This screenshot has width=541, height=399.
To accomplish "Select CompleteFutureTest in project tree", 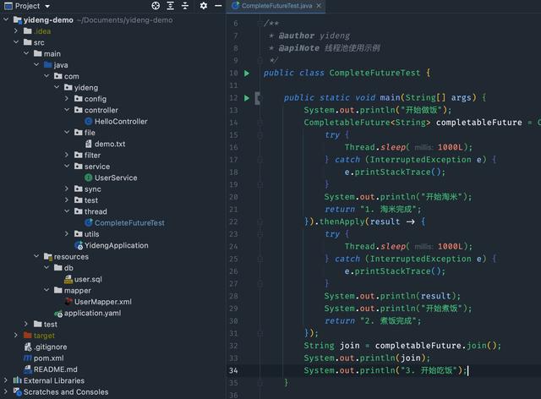I will click(x=129, y=223).
